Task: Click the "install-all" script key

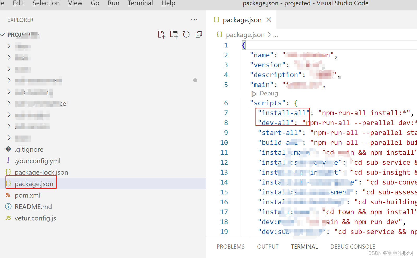Action: [x=284, y=113]
